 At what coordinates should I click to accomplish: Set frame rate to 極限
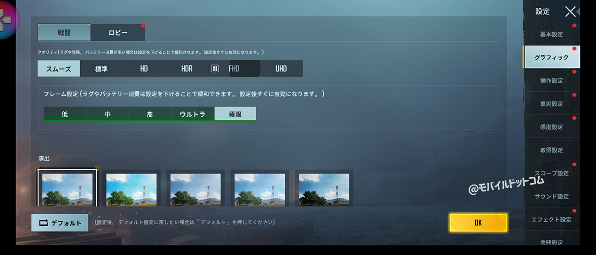235,114
